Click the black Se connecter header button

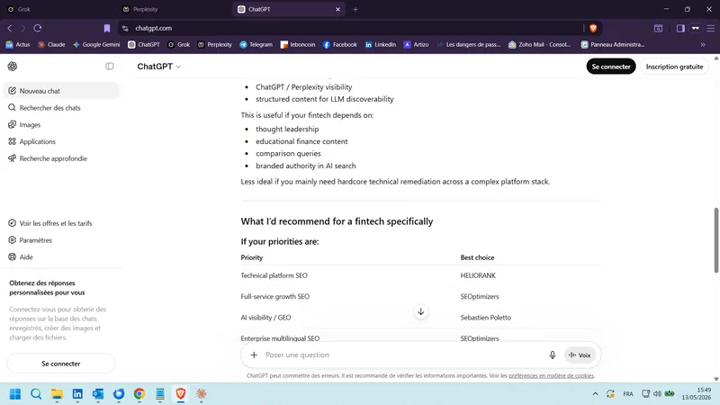pyautogui.click(x=611, y=67)
